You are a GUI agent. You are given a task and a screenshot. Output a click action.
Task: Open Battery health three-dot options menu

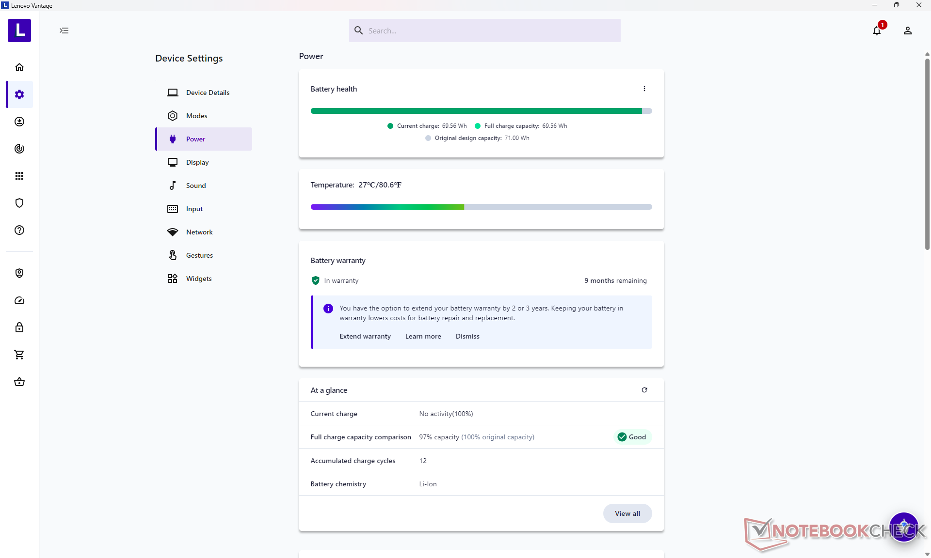(644, 89)
